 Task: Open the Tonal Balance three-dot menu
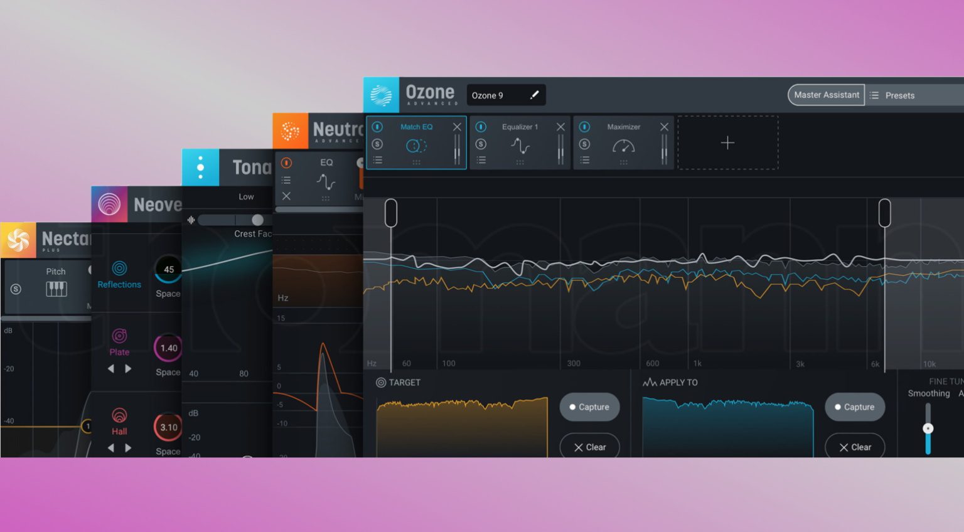click(200, 168)
